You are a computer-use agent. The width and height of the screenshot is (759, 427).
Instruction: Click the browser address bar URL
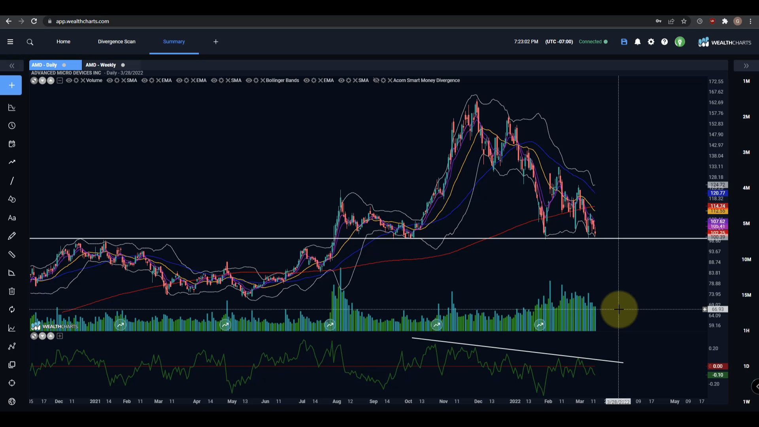[82, 21]
